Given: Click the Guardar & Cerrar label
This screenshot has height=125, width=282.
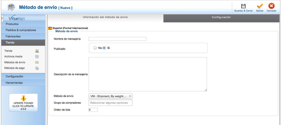Looking at the screenshot, I should (x=243, y=11).
